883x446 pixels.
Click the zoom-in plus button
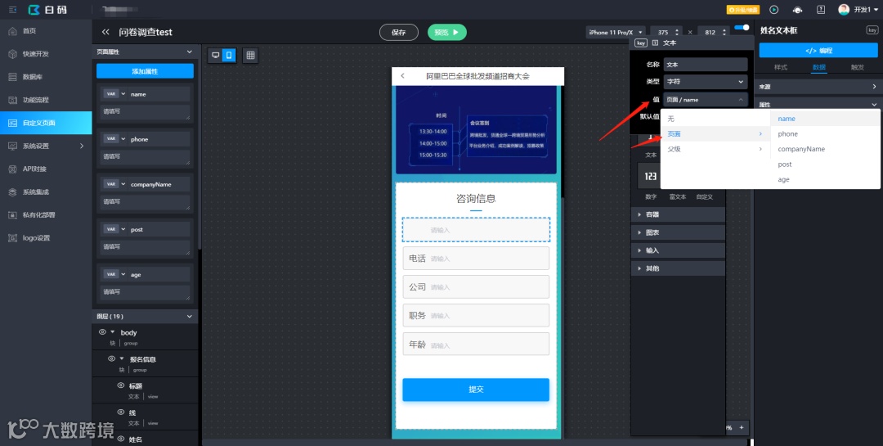(741, 427)
